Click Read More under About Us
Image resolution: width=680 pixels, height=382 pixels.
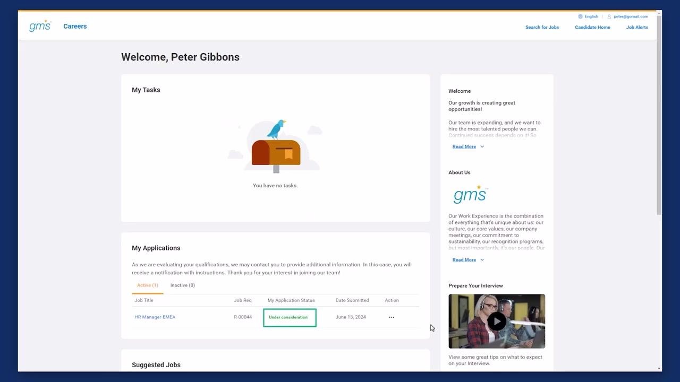click(x=464, y=259)
